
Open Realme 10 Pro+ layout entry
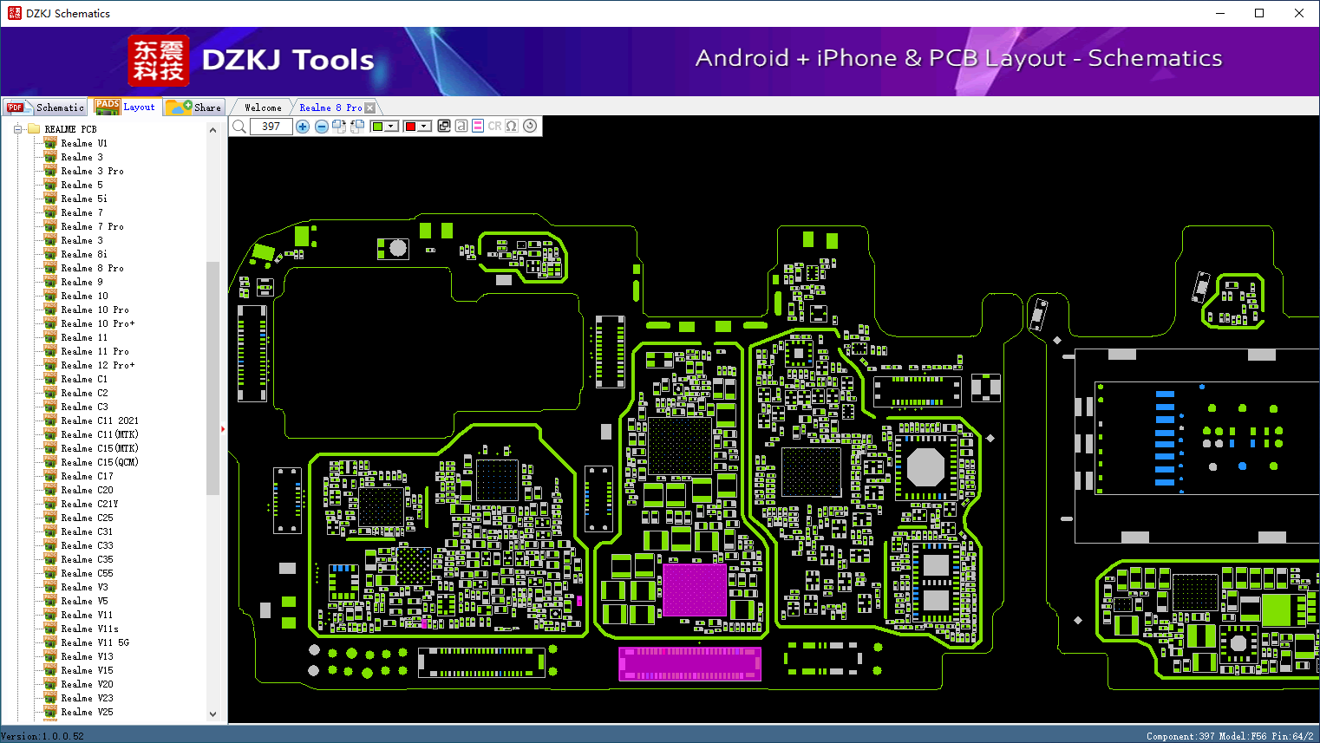(x=98, y=323)
